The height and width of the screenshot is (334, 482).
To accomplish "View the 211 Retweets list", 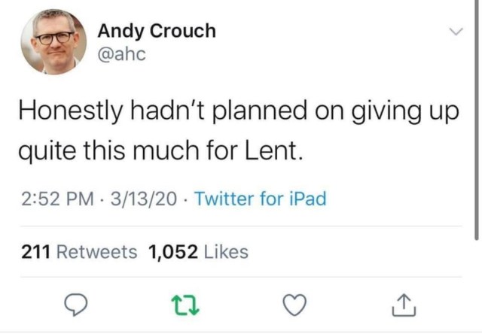I will [79, 252].
